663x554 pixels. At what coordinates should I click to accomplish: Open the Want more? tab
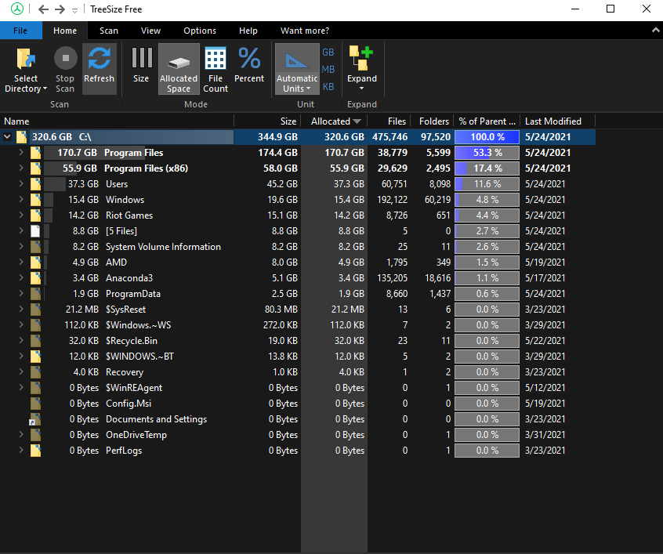[x=304, y=31]
